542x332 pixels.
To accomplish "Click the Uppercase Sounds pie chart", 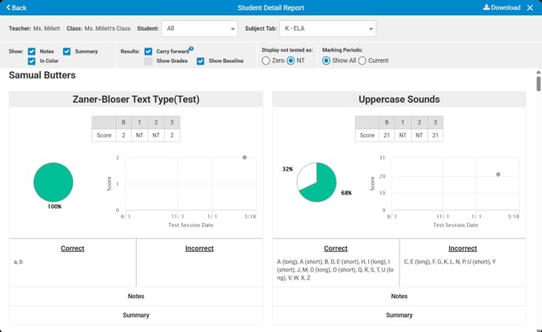I will (x=316, y=182).
